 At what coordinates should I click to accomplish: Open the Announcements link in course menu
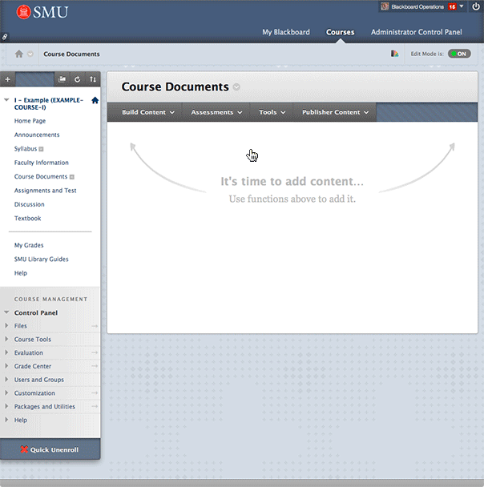pos(37,135)
